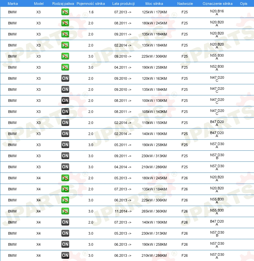Image resolution: width=254 pixels, height=261 pixels.
Task: Click the Pojemność silnika column header
Action: pos(91,4)
